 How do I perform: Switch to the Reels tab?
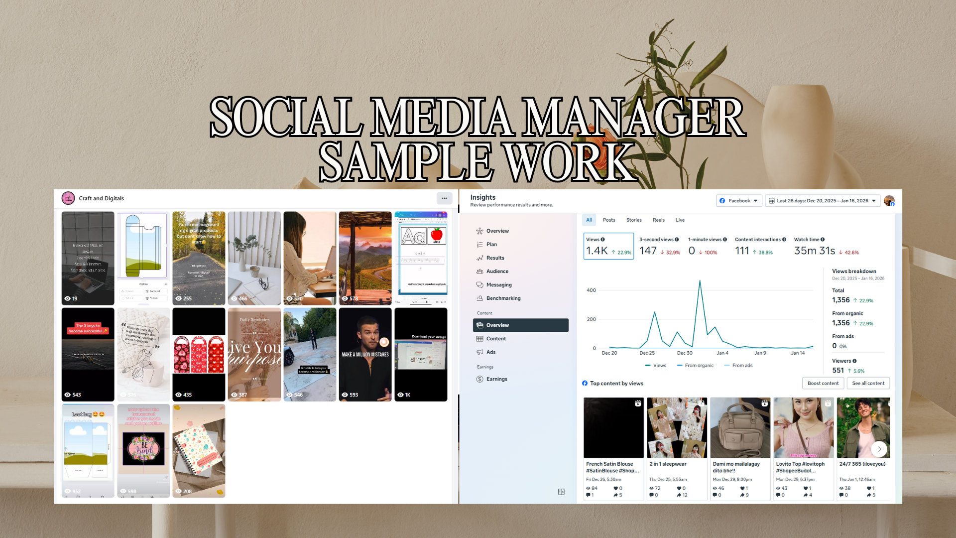tap(658, 220)
